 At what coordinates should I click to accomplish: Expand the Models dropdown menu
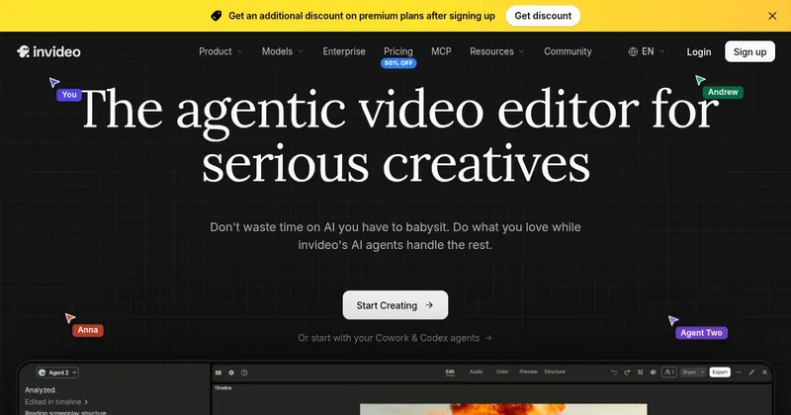(283, 51)
